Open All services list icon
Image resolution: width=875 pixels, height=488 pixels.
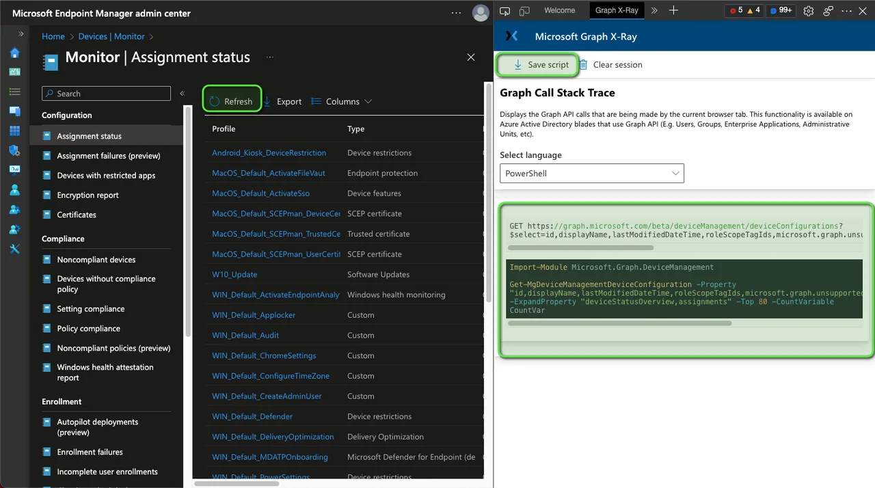pos(14,92)
